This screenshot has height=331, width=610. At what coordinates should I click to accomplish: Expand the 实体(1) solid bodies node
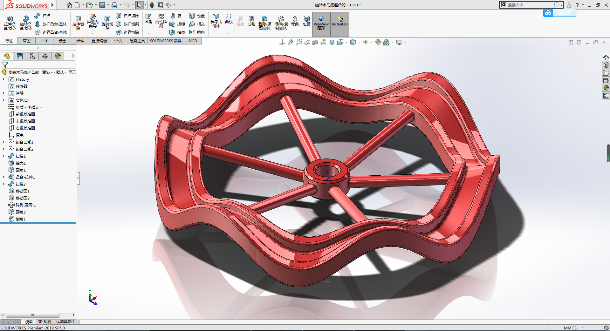4,100
